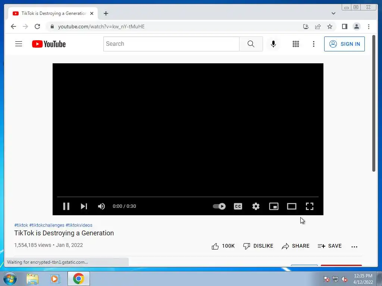
Task: Click the install app icon in address bar
Action: pos(306,26)
